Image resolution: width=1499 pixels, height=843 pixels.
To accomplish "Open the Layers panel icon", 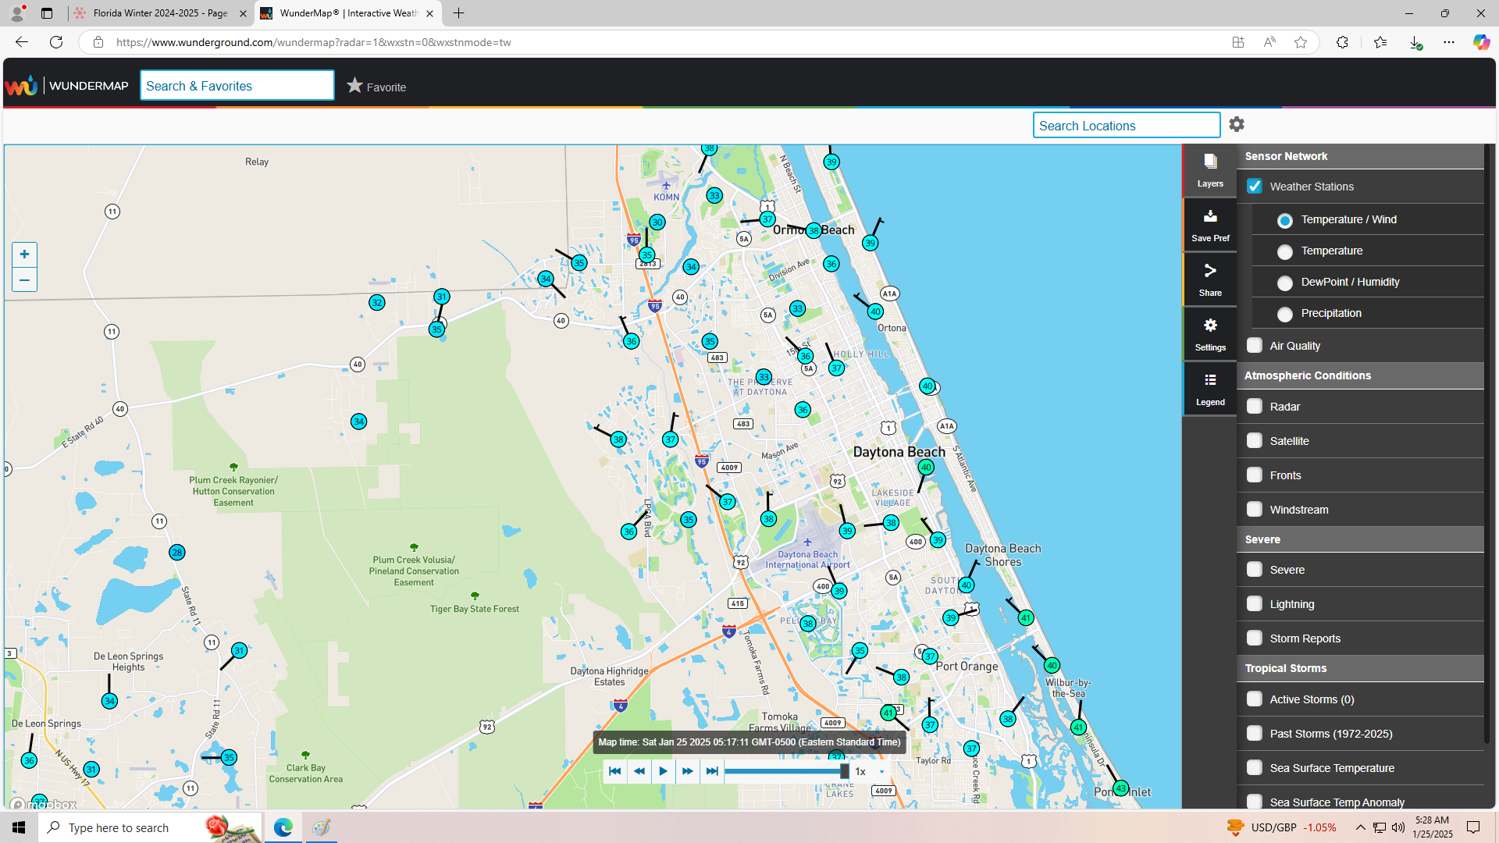I will pos(1209,170).
